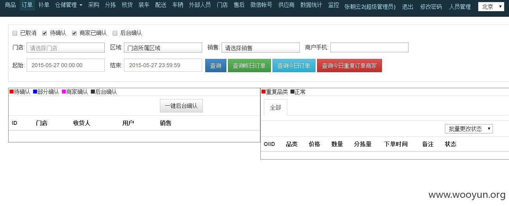Open the 车辆 navigation item
The height and width of the screenshot is (206, 509).
coord(178,5)
